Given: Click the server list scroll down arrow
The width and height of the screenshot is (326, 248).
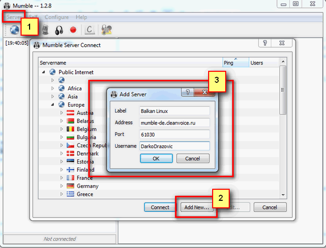Looking at the screenshot, I should [283, 195].
